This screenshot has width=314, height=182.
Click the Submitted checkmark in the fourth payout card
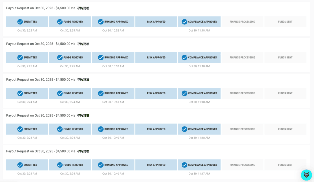[20, 129]
